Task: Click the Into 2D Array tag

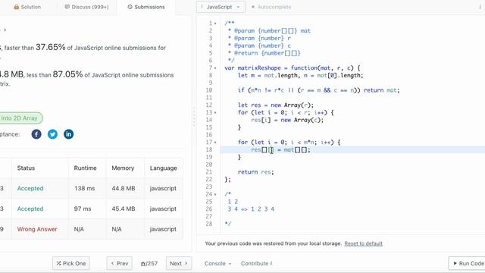Action: tap(19, 118)
